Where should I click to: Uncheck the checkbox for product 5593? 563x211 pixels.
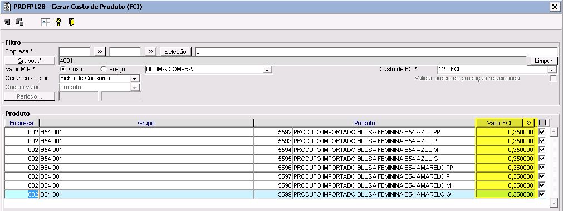click(542, 141)
